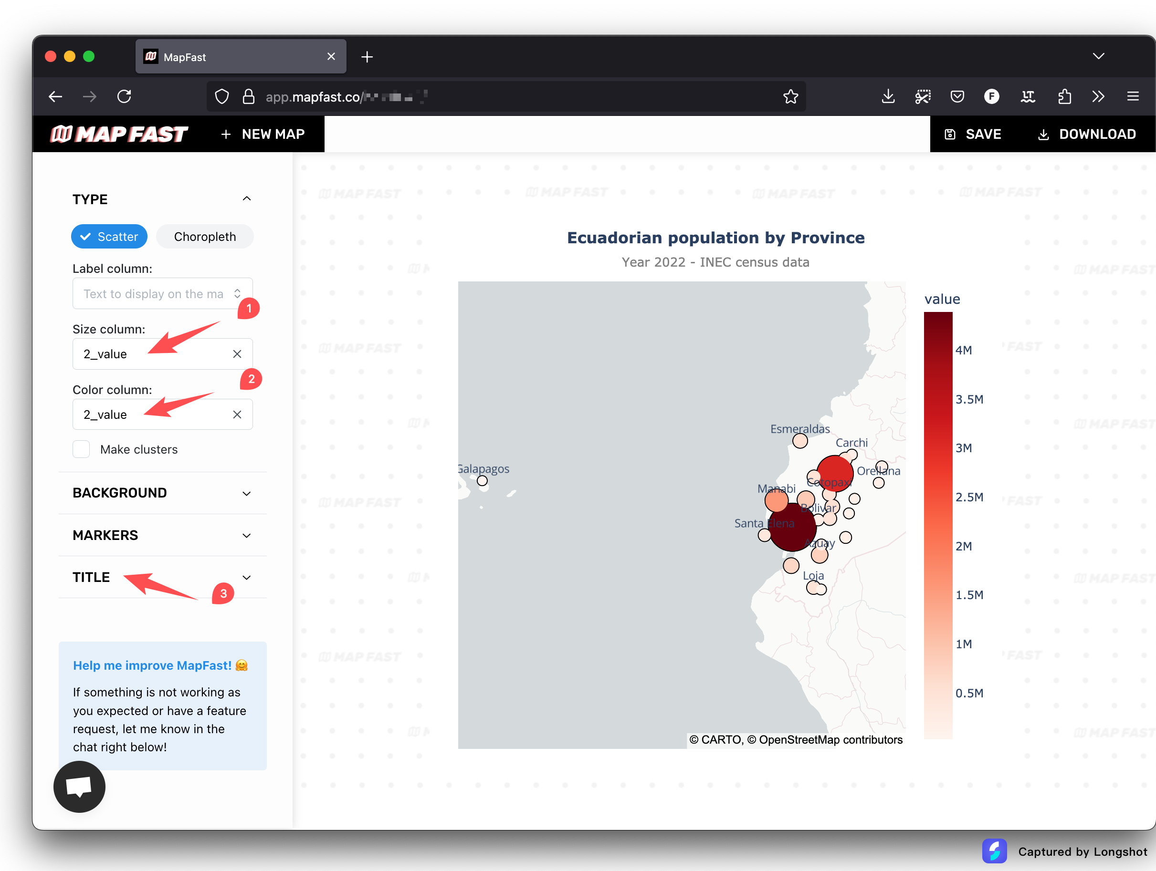
Task: Click the value color scale bar
Action: pyautogui.click(x=938, y=525)
